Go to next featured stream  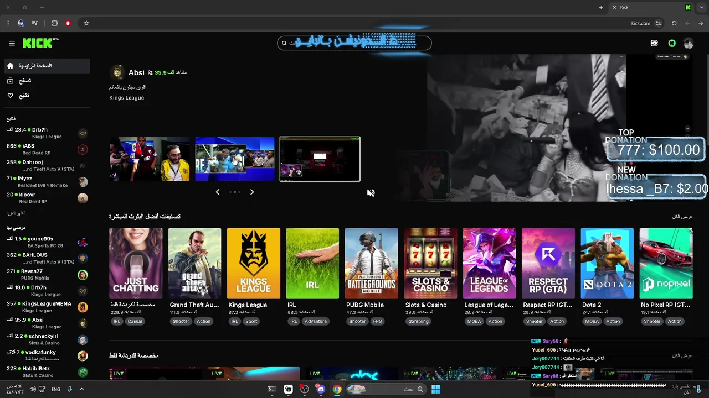pyautogui.click(x=252, y=192)
